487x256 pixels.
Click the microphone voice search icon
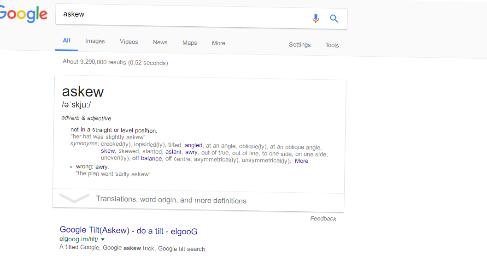tap(316, 18)
